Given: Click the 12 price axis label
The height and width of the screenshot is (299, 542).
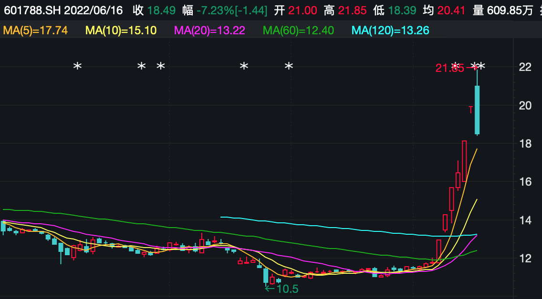Looking at the screenshot, I should [525, 258].
